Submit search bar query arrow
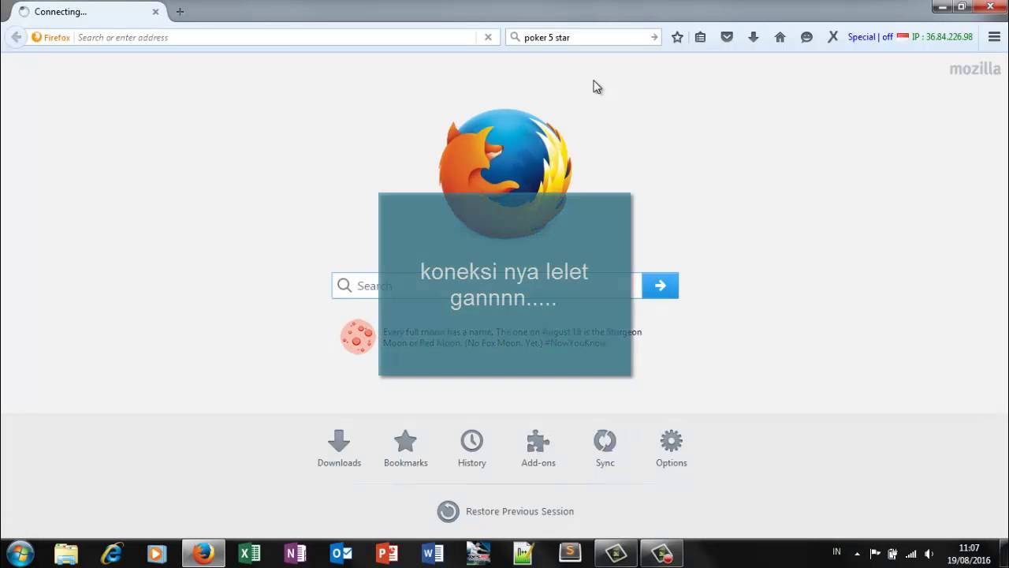Screen dimensions: 1009x568 click(654, 37)
